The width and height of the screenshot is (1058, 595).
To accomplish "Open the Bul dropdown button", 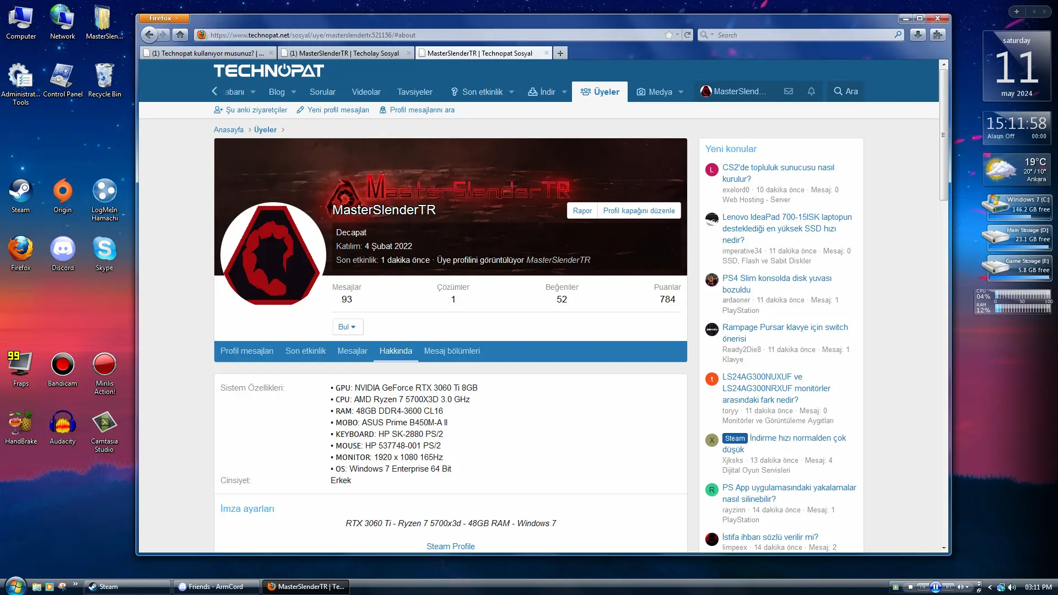I will (347, 327).
